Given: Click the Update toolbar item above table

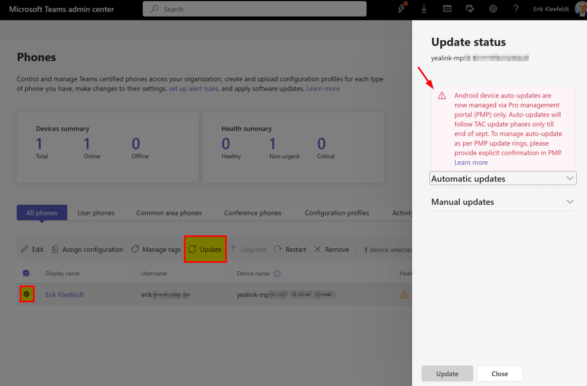Looking at the screenshot, I should click(205, 249).
